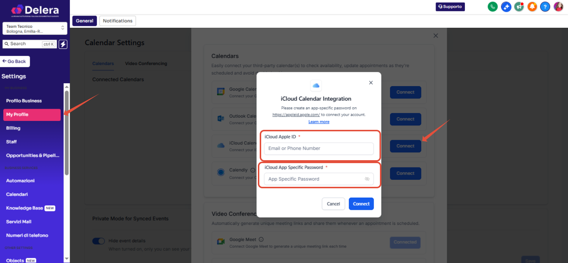Focus the App Specific Password field
The height and width of the screenshot is (263, 568).
[x=319, y=179]
